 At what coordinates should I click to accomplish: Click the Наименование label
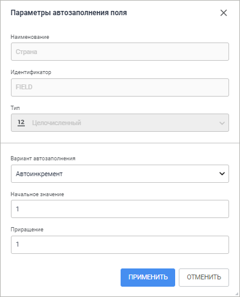[x=30, y=37]
